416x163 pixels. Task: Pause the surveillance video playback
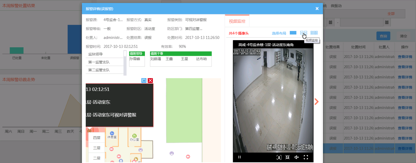tap(239, 157)
